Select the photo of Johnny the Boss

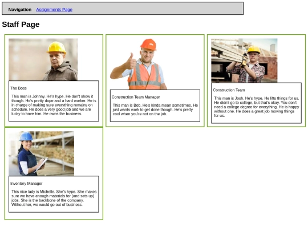pos(43,59)
